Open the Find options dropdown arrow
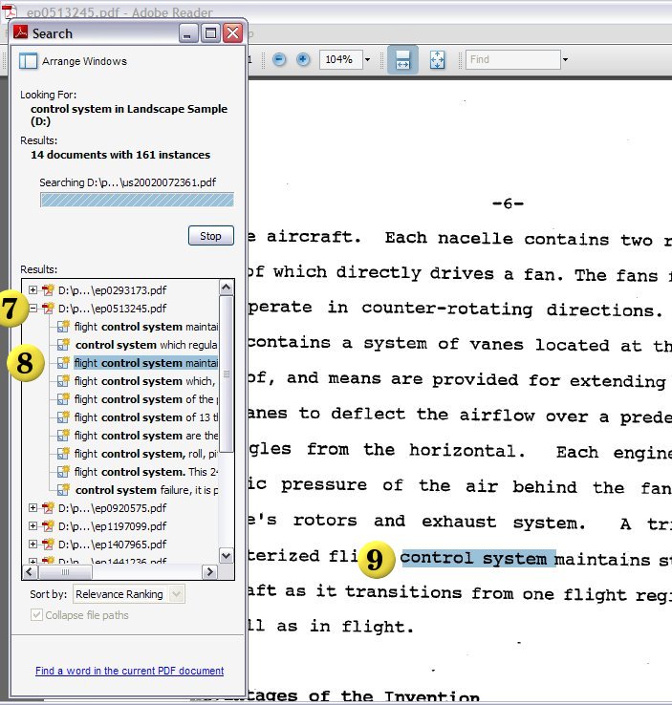 (565, 59)
